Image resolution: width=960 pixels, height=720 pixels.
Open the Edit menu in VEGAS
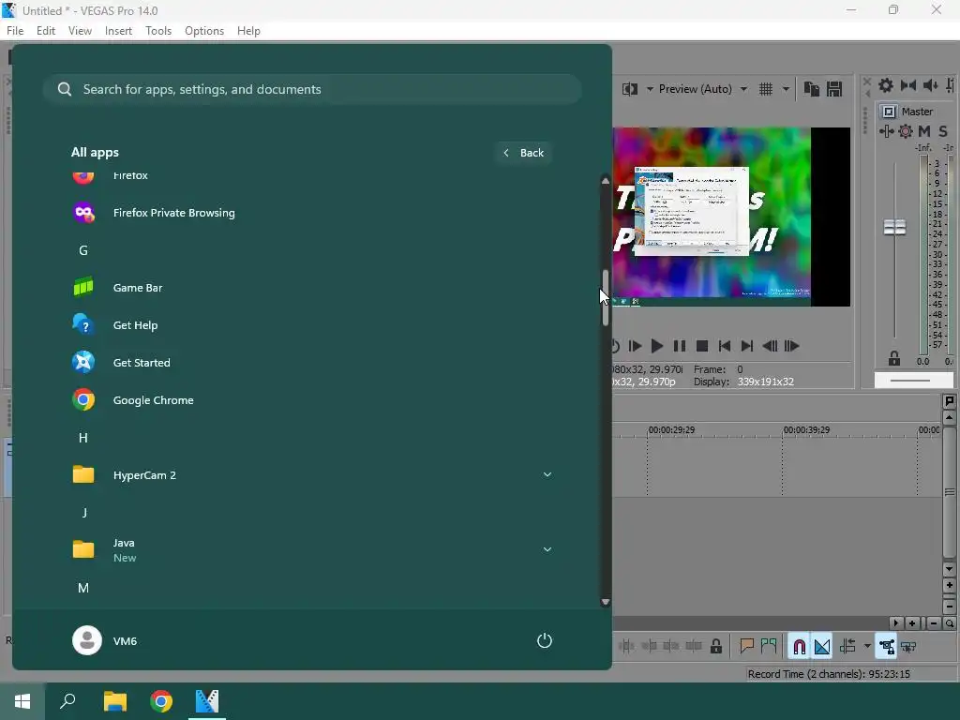coord(46,31)
